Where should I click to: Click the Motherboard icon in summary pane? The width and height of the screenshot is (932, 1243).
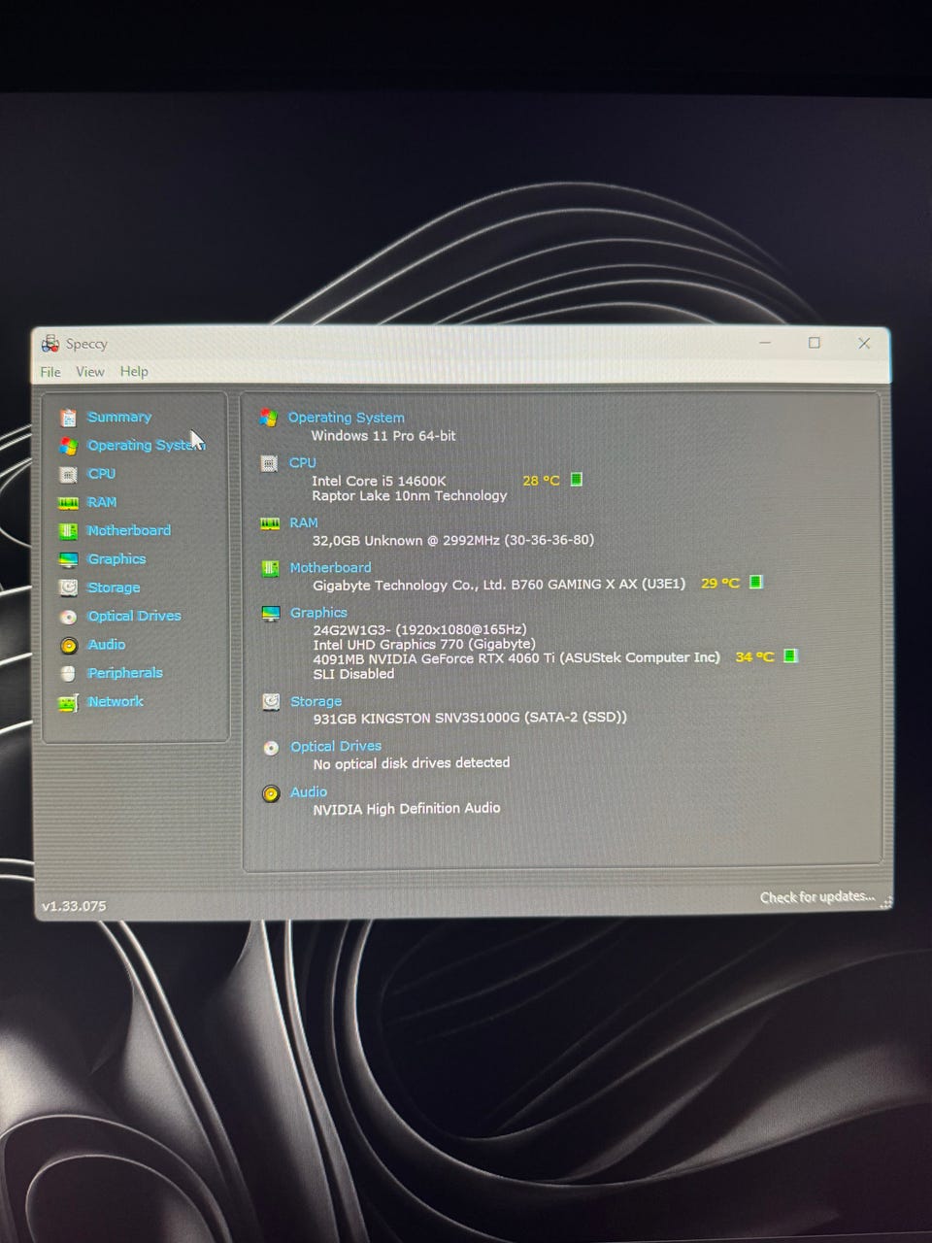pos(270,568)
